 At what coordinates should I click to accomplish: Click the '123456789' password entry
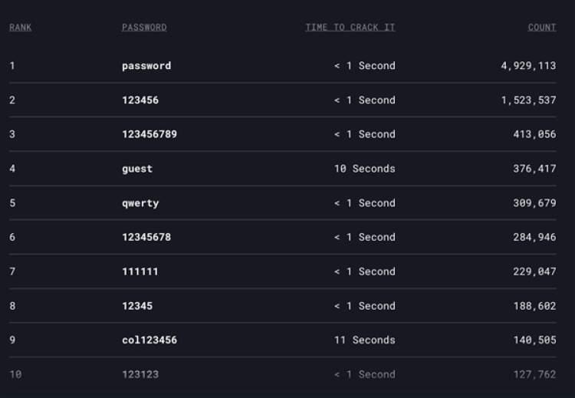149,134
